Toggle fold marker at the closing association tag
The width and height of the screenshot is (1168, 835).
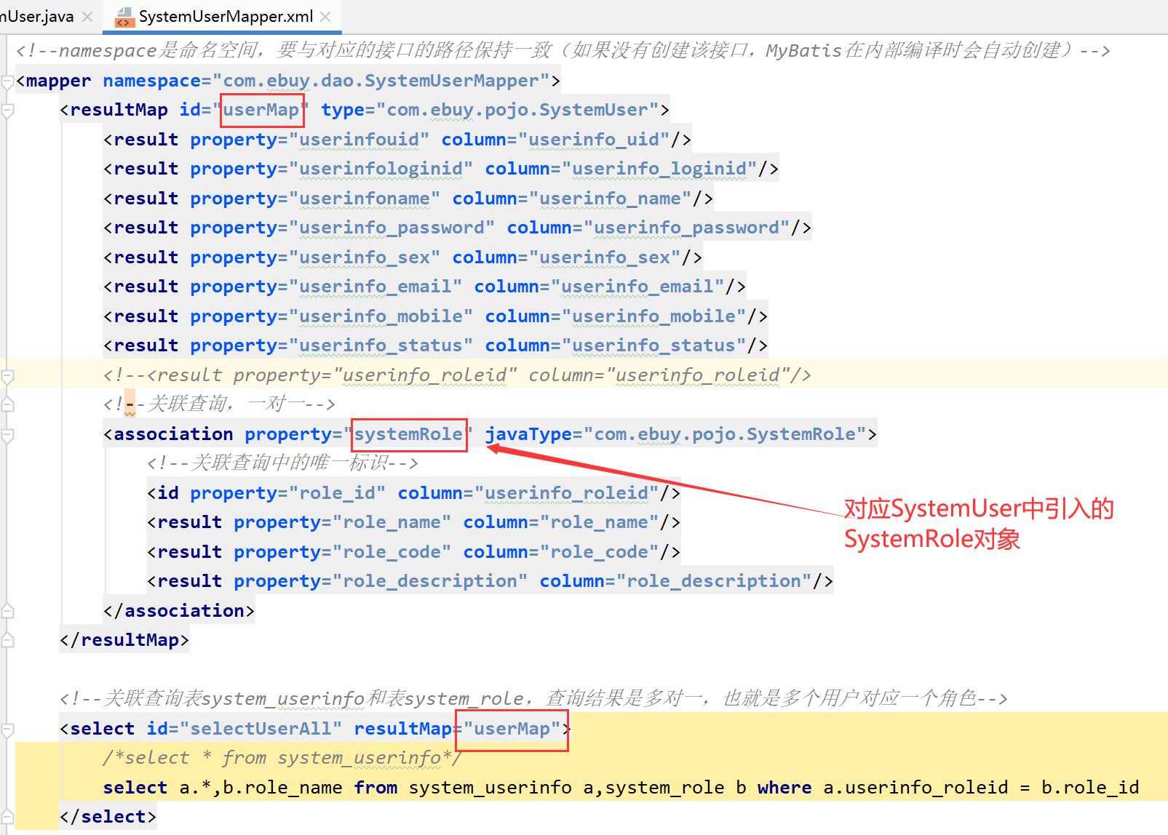[x=7, y=610]
